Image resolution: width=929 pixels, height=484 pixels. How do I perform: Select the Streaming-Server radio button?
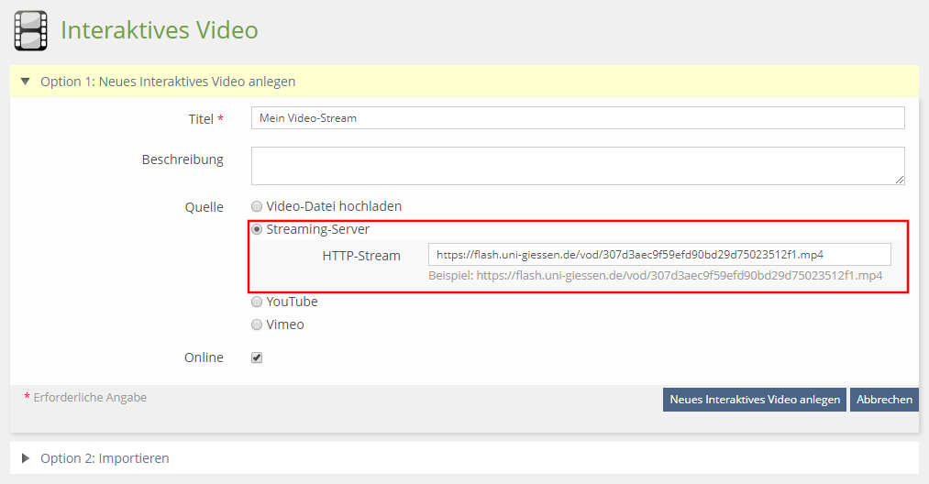coord(258,229)
